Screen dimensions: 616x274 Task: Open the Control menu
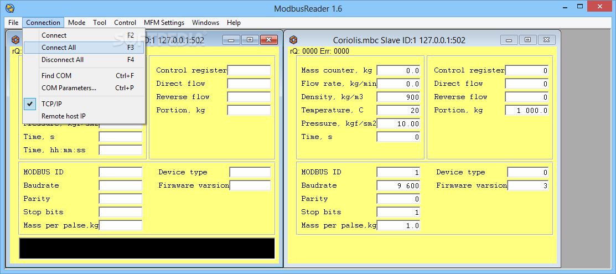125,22
